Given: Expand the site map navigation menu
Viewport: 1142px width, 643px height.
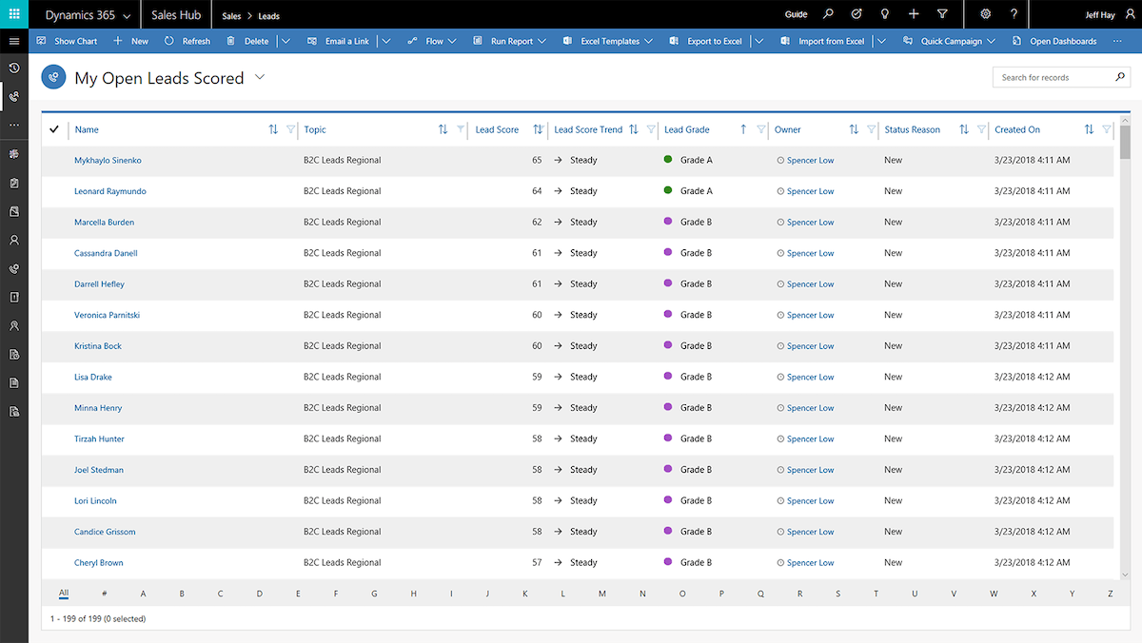Looking at the screenshot, I should tap(13, 41).
